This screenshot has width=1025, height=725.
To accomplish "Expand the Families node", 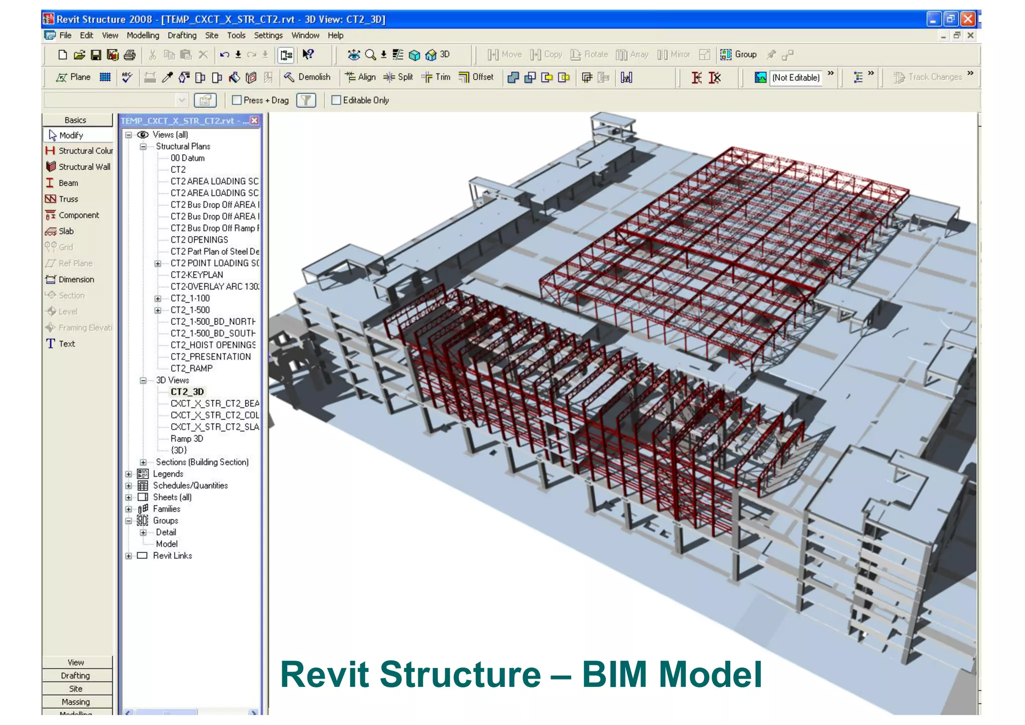I will pos(129,509).
